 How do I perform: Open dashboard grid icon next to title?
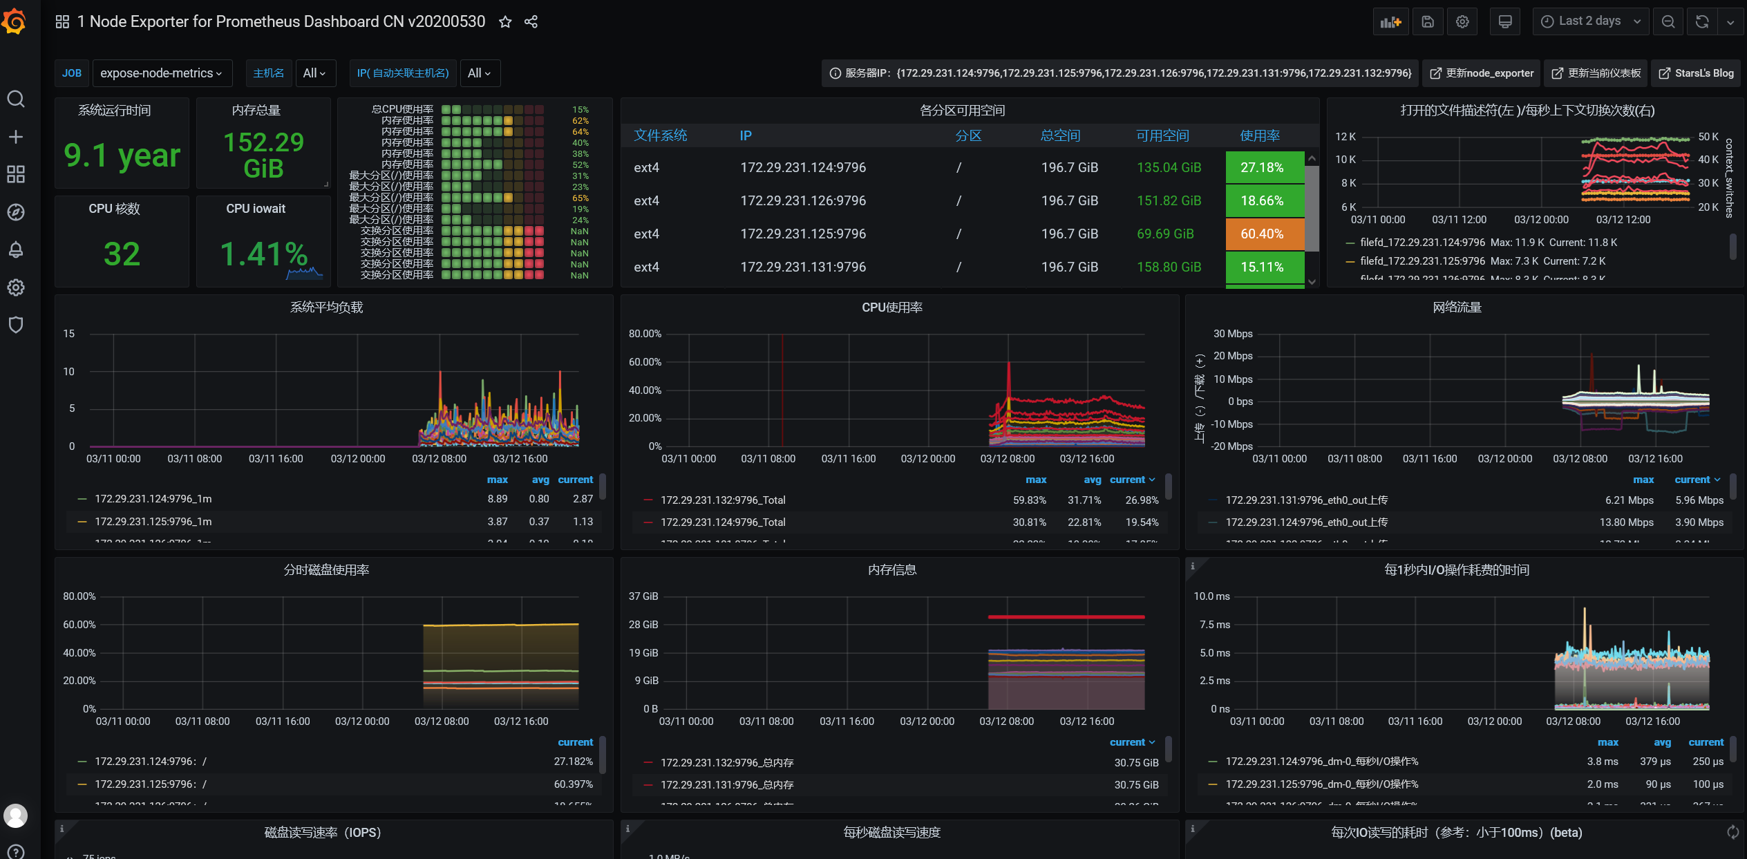click(62, 22)
